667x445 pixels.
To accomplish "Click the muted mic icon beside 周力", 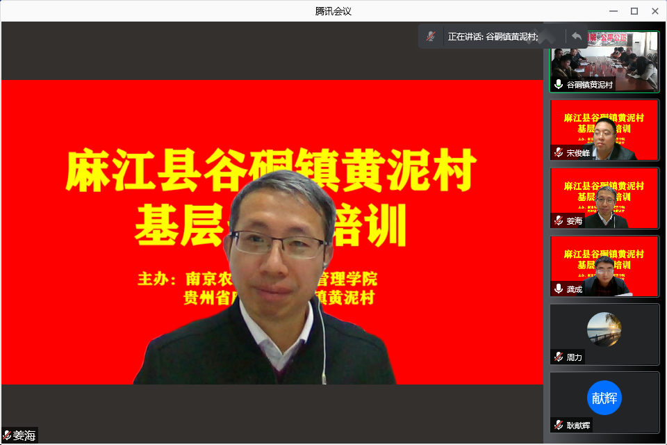I will [x=559, y=357].
